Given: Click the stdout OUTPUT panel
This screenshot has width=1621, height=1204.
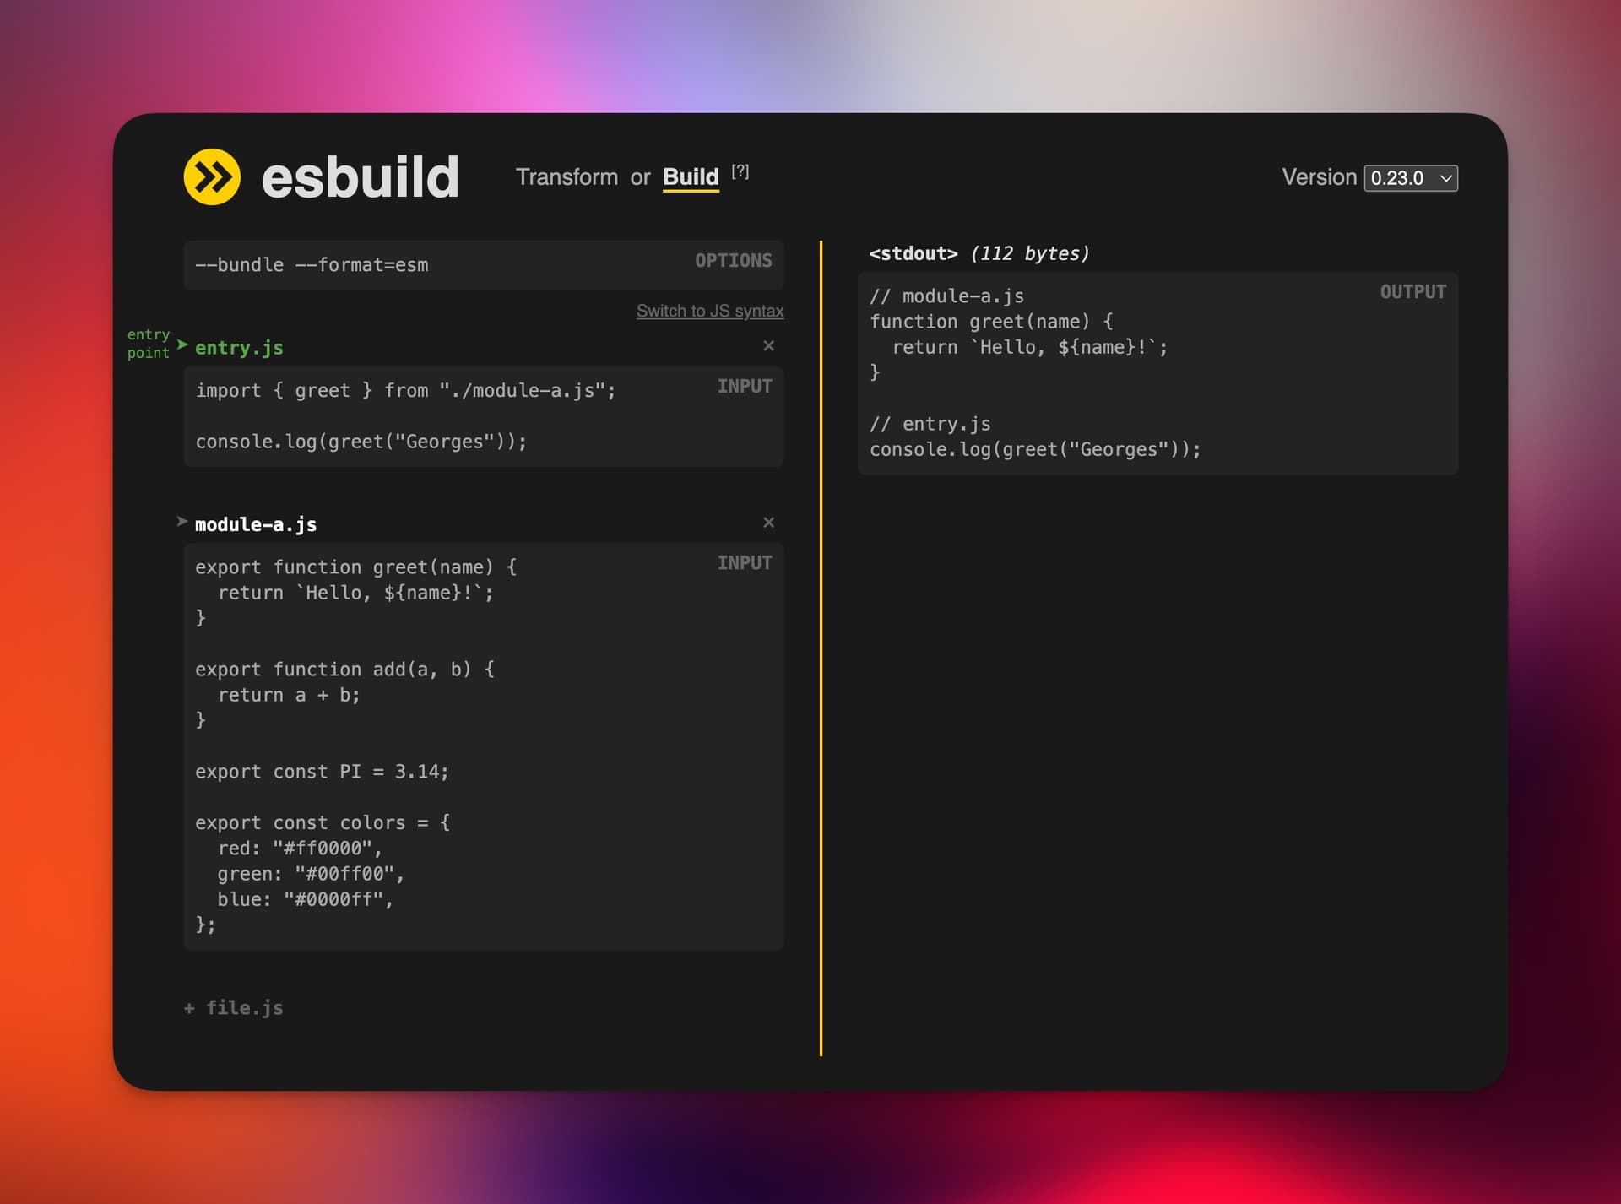Looking at the screenshot, I should click(x=1157, y=372).
